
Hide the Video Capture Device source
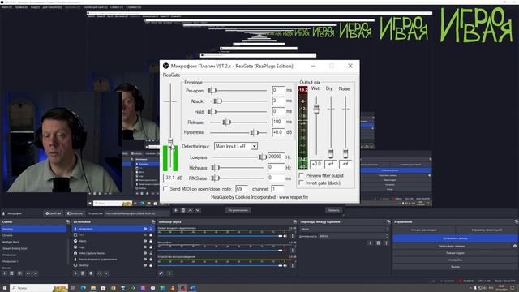click(x=145, y=253)
